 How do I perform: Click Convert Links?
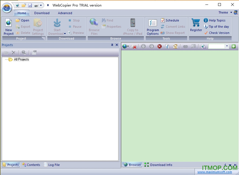pyautogui.click(x=173, y=27)
